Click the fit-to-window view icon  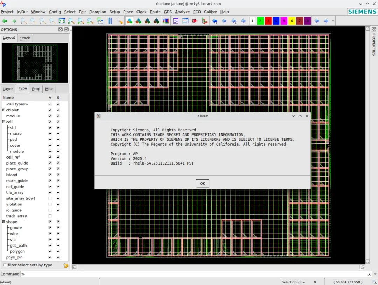(x=62, y=21)
